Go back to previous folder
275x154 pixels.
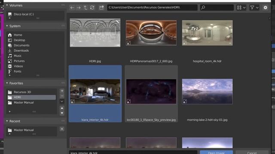coord(72,8)
